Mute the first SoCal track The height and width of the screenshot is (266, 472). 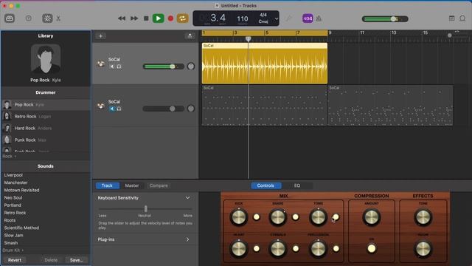pyautogui.click(x=112, y=66)
